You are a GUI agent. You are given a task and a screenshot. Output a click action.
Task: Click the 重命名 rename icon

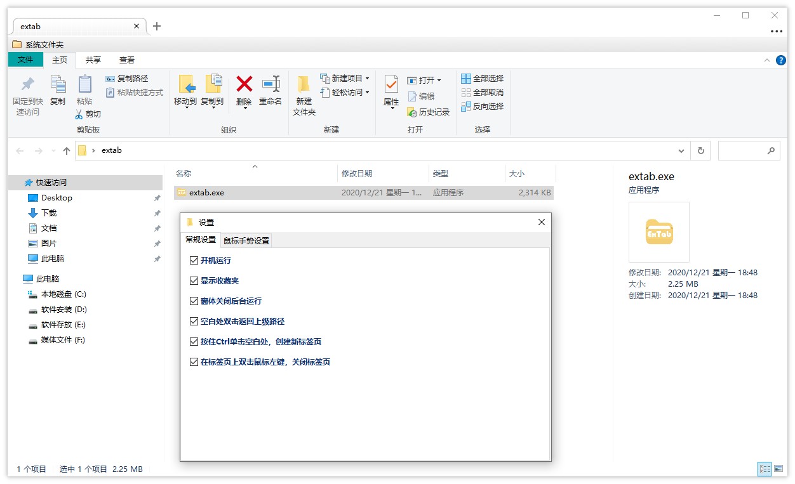271,84
